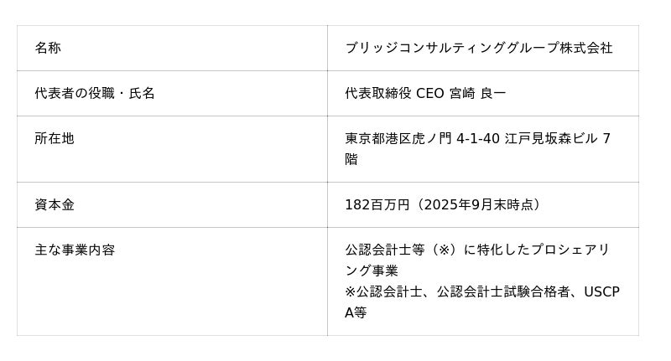The image size is (671, 361).
Task: Click the final line A等
Action: coord(356,312)
